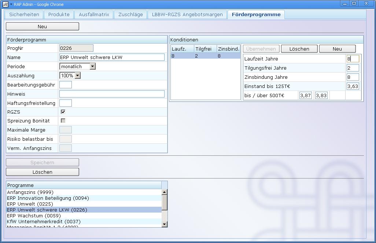
Task: Pick ERP Wachstum (0059) from the list
Action: pos(84,216)
